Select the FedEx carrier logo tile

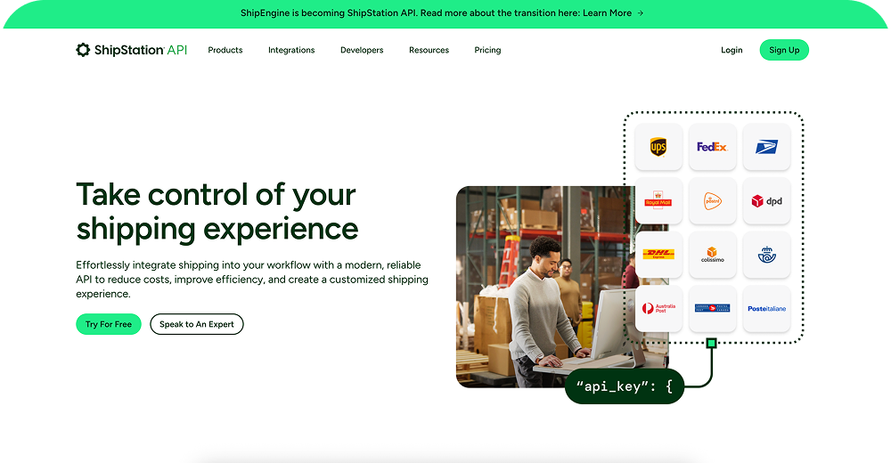point(713,147)
